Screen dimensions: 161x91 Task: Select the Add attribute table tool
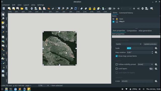(x=3, y=71)
